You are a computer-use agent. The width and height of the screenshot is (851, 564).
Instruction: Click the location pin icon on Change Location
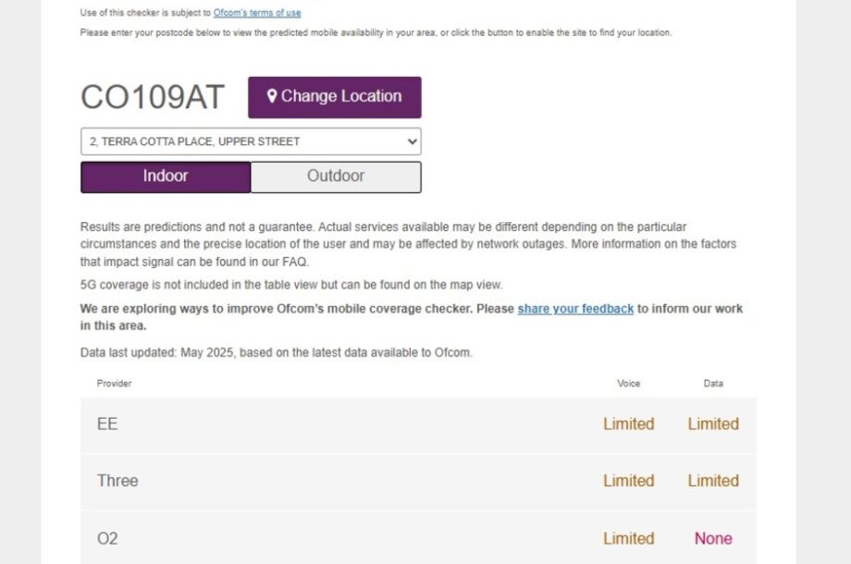(x=272, y=96)
